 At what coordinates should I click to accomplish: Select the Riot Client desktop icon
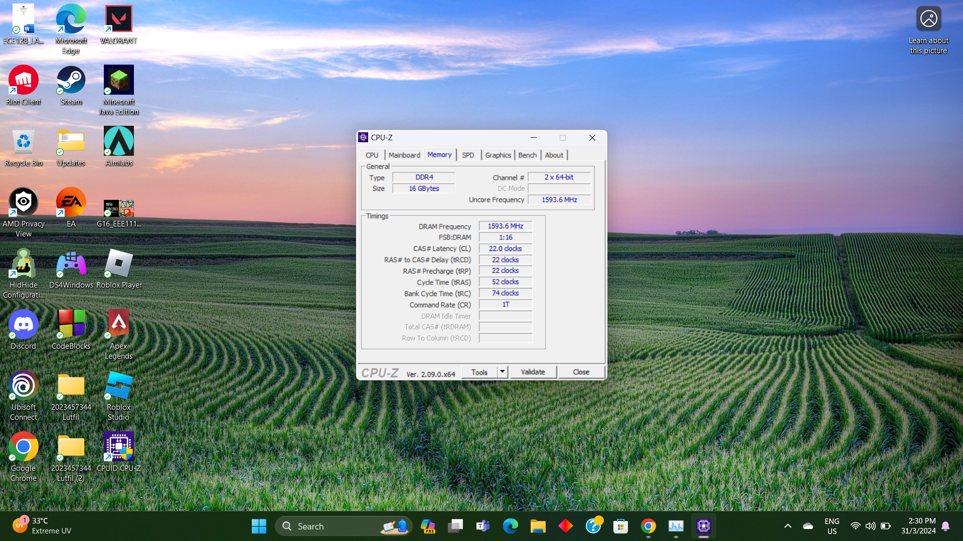point(24,86)
